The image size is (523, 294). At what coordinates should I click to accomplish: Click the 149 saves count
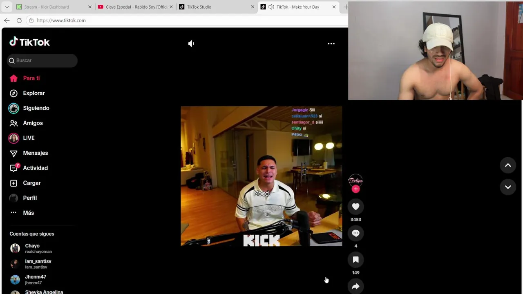pyautogui.click(x=356, y=273)
